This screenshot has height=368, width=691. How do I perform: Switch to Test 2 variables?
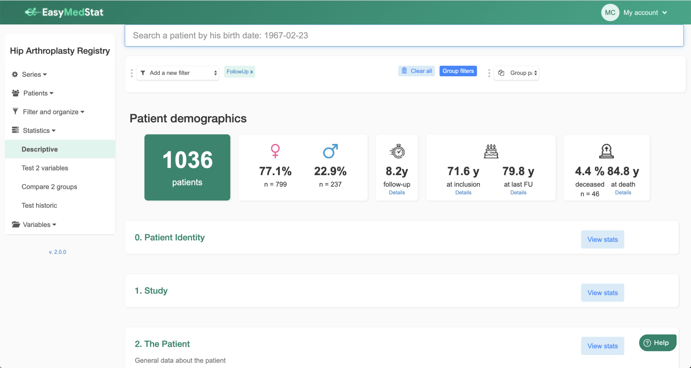pyautogui.click(x=45, y=168)
